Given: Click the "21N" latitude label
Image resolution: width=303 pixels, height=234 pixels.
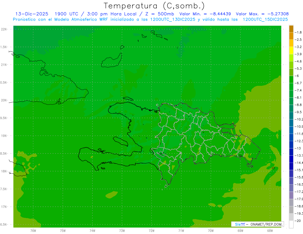Looking at the screenshot, I should point(4,65).
